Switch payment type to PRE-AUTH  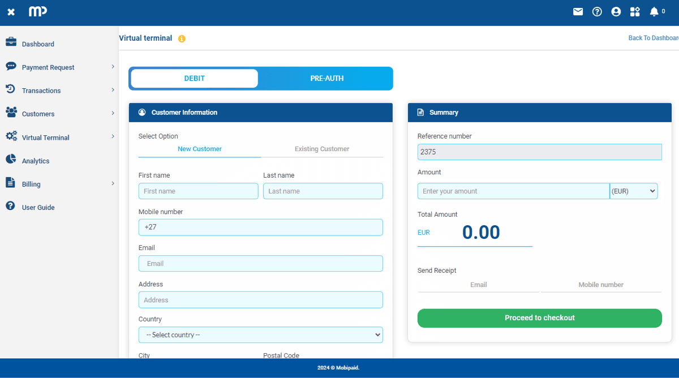click(326, 79)
